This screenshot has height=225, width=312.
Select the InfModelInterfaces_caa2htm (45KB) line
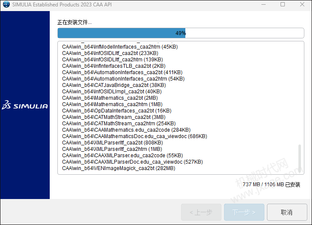120,47
